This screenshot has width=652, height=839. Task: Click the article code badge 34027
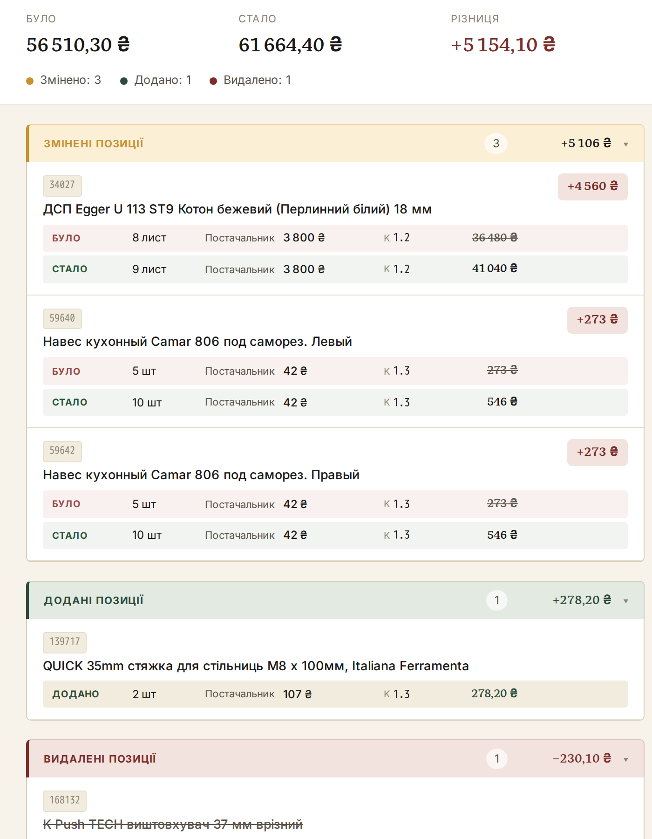point(62,186)
